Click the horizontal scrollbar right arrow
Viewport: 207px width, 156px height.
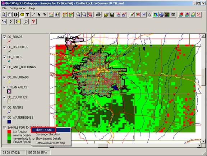199,146
